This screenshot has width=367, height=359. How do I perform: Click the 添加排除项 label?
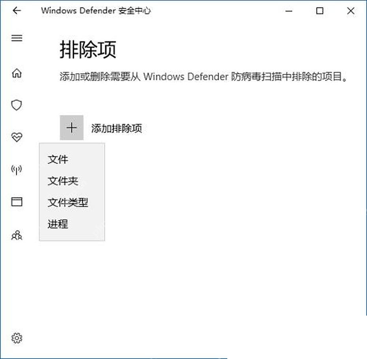click(116, 128)
